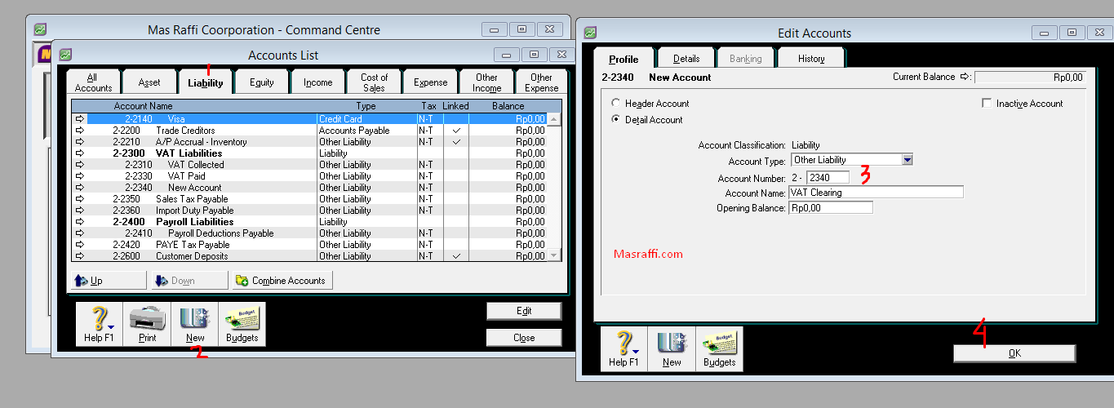Click accounts list scrollbar up arrow

tap(555, 119)
